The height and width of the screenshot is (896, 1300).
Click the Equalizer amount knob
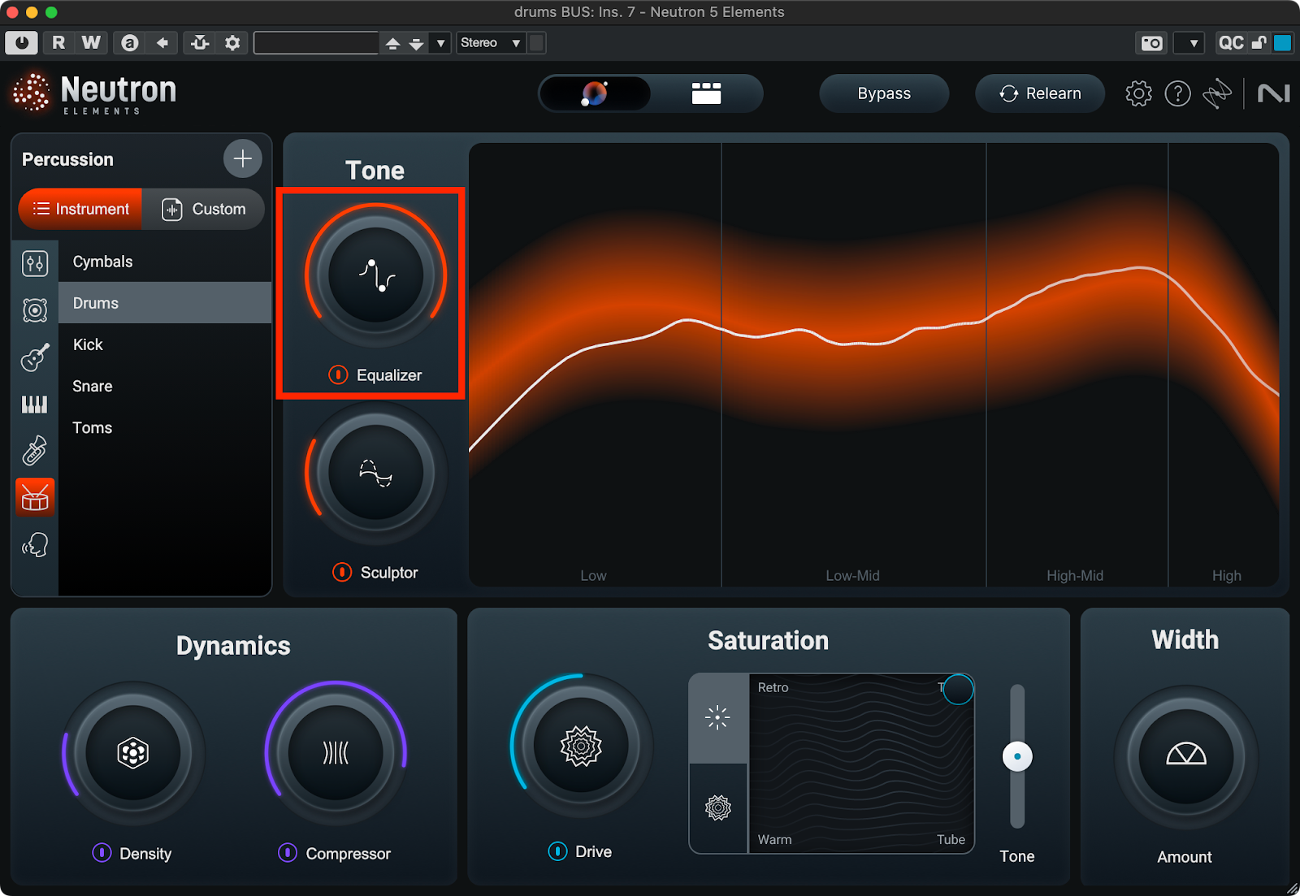pos(375,275)
